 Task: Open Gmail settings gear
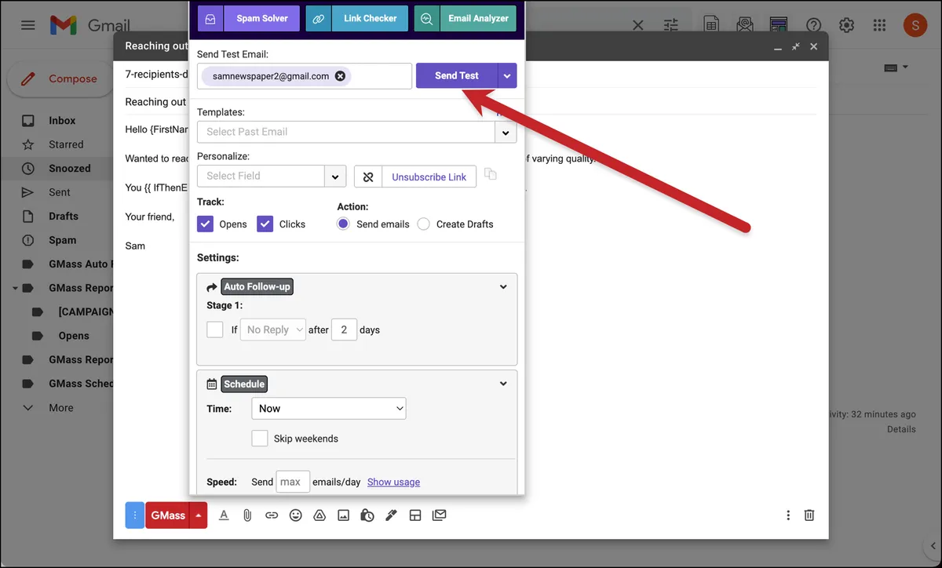(x=846, y=25)
